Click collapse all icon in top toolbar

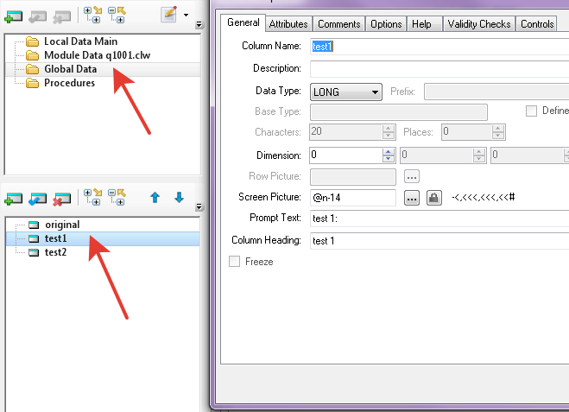[x=117, y=15]
